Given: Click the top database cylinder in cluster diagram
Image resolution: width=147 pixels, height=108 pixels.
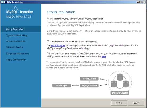Looking at the screenshot, I should 120,77.
